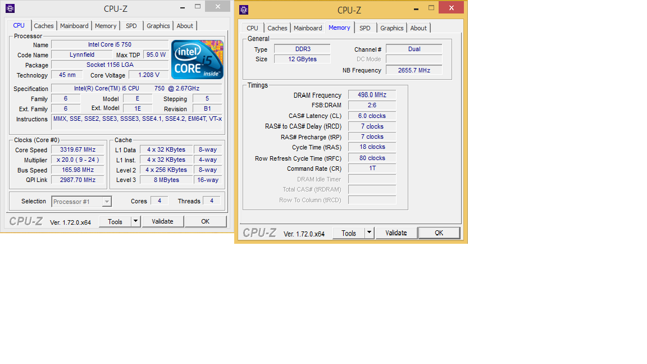The height and width of the screenshot is (364, 647).
Task: Click the Level 2 cache value 4 x 256 KBytes
Action: 166,170
